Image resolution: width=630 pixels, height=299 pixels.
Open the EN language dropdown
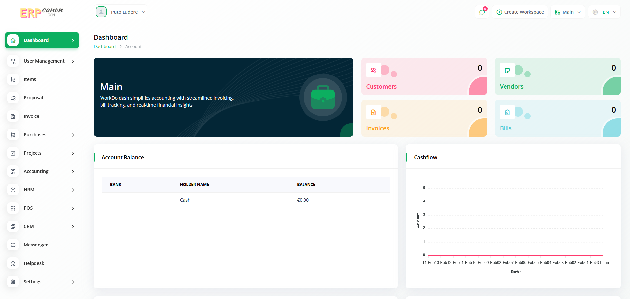[x=604, y=12]
